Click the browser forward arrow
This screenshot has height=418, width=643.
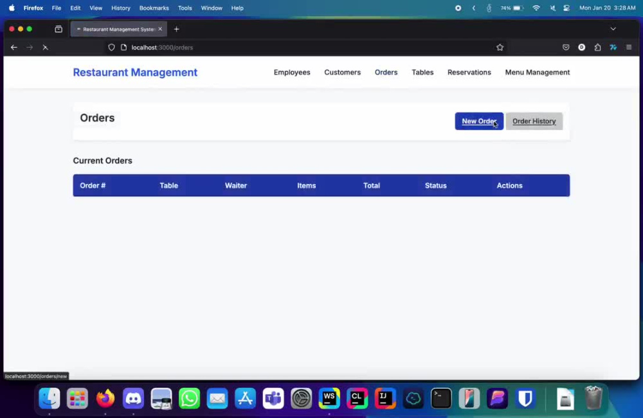[x=30, y=47]
